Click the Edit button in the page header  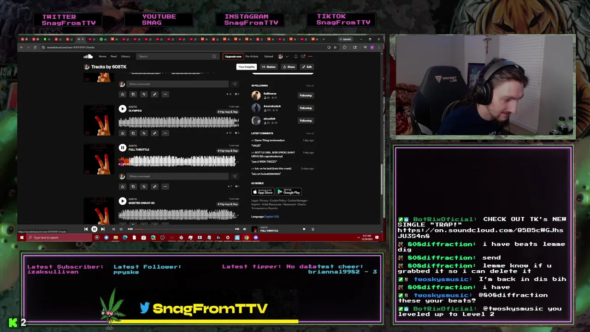click(307, 67)
